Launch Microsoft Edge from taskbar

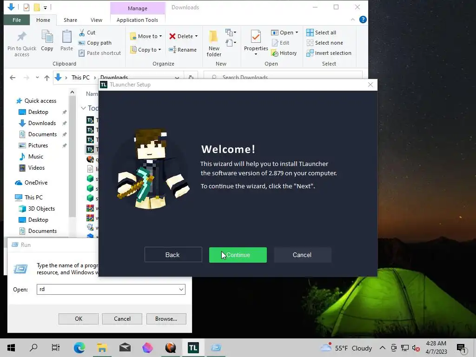(79, 348)
